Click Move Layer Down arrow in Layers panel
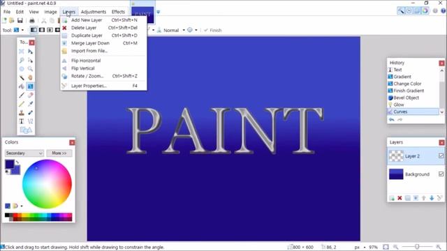This screenshot has width=447, height=251. [432, 198]
